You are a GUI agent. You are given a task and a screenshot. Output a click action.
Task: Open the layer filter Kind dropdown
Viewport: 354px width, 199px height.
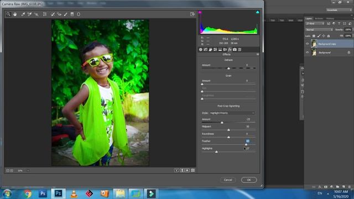point(315,23)
